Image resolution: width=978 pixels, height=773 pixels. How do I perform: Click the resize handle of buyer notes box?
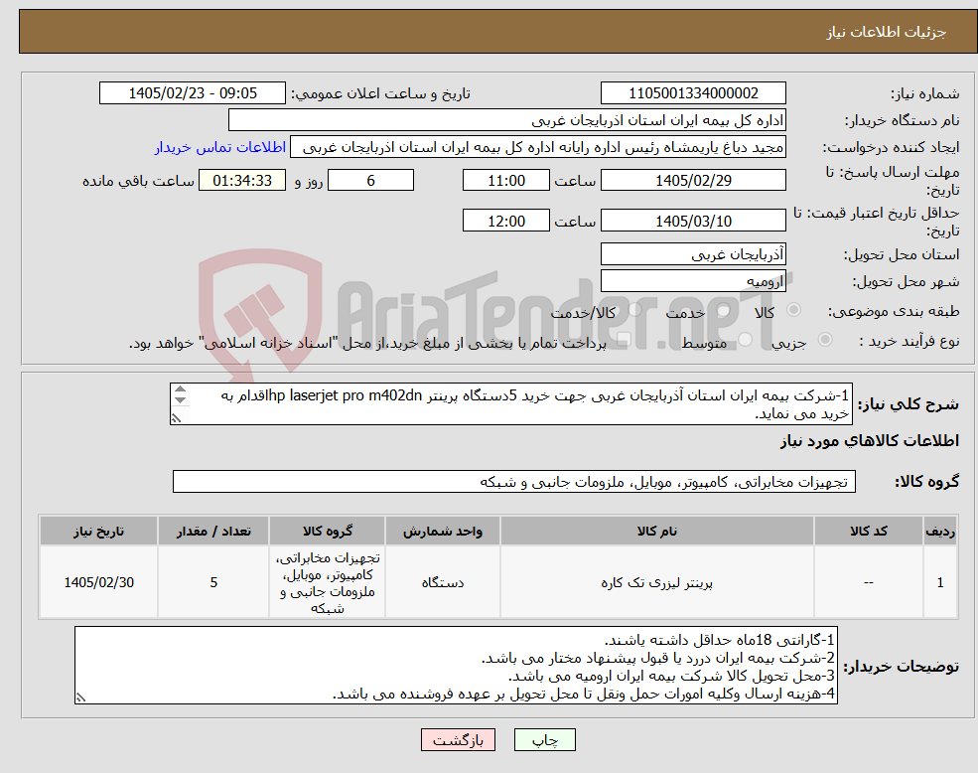tap(80, 697)
